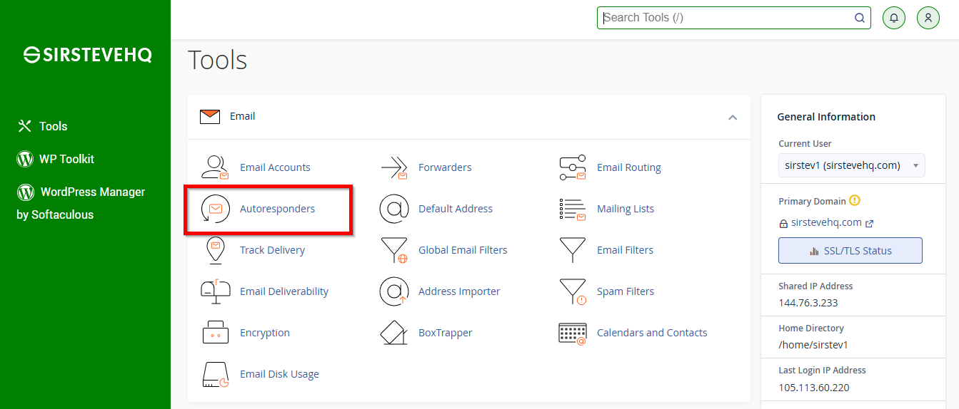Click the Email Filters funnel icon
The width and height of the screenshot is (959, 409).
click(x=572, y=249)
